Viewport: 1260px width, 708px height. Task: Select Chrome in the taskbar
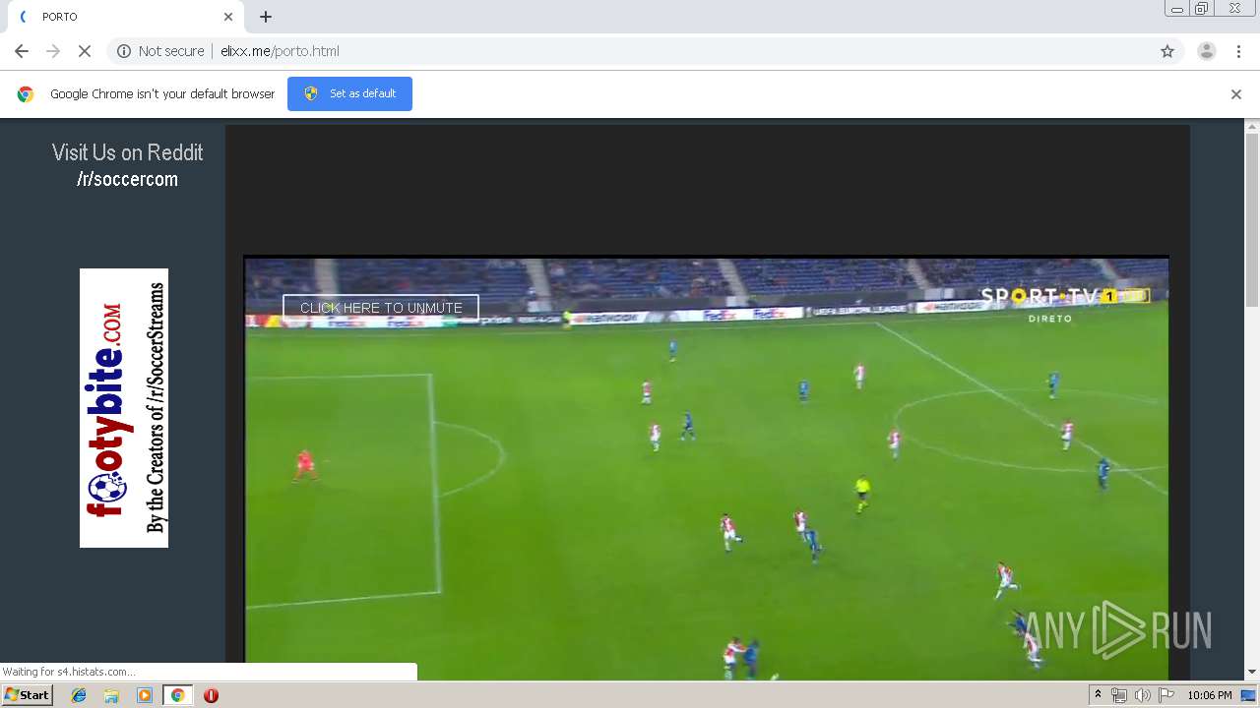177,695
